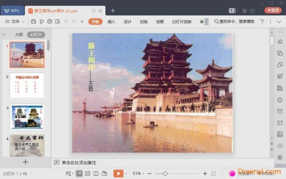Click the search commands field 查找命令
Image resolution: width=286 pixels, height=179 pixels.
(235, 22)
